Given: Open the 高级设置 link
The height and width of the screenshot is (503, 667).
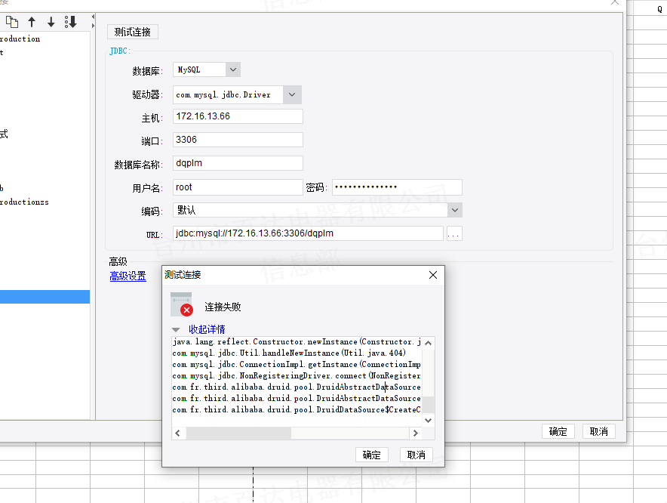Looking at the screenshot, I should pyautogui.click(x=128, y=276).
